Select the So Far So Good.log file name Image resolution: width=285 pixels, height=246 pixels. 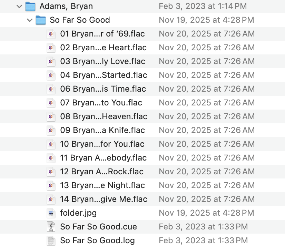97,240
